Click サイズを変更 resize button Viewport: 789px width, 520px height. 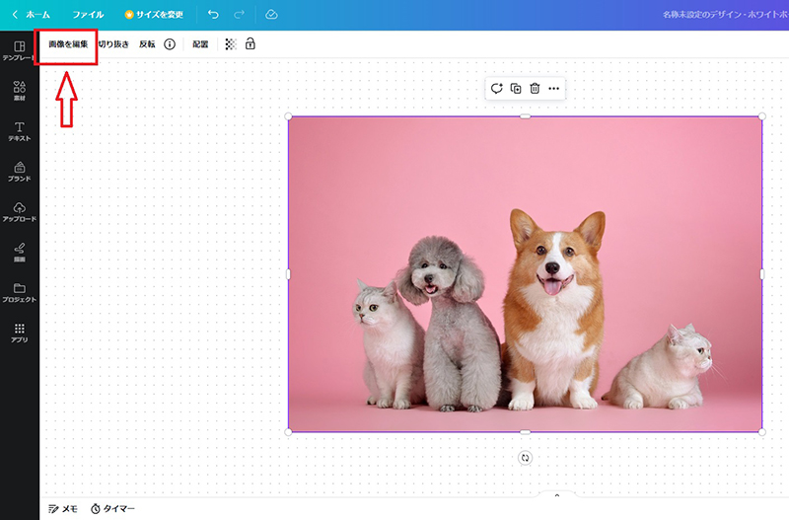pyautogui.click(x=154, y=15)
